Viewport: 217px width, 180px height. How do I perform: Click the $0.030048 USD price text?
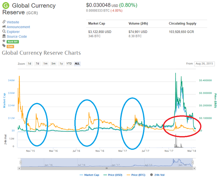pyautogui.click(x=102, y=5)
